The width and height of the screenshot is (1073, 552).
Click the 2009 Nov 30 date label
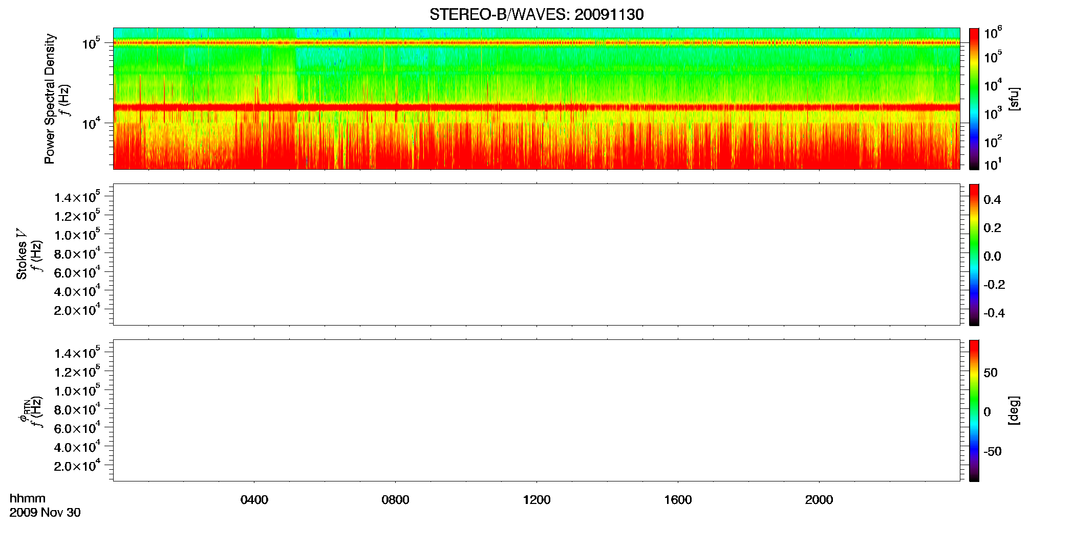click(x=45, y=513)
